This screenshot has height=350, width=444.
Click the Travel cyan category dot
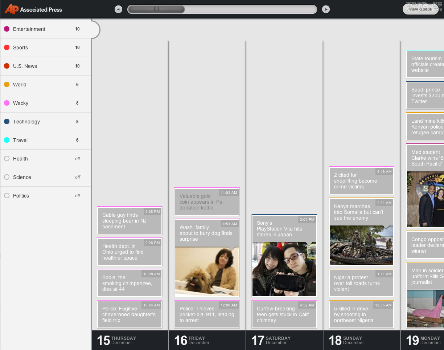(x=7, y=140)
